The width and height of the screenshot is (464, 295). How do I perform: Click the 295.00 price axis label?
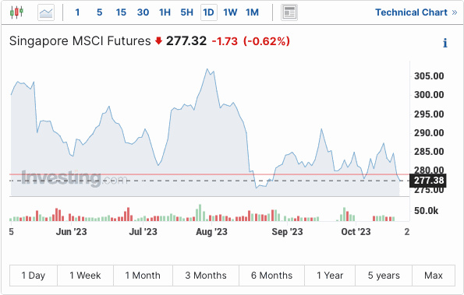pyautogui.click(x=429, y=114)
